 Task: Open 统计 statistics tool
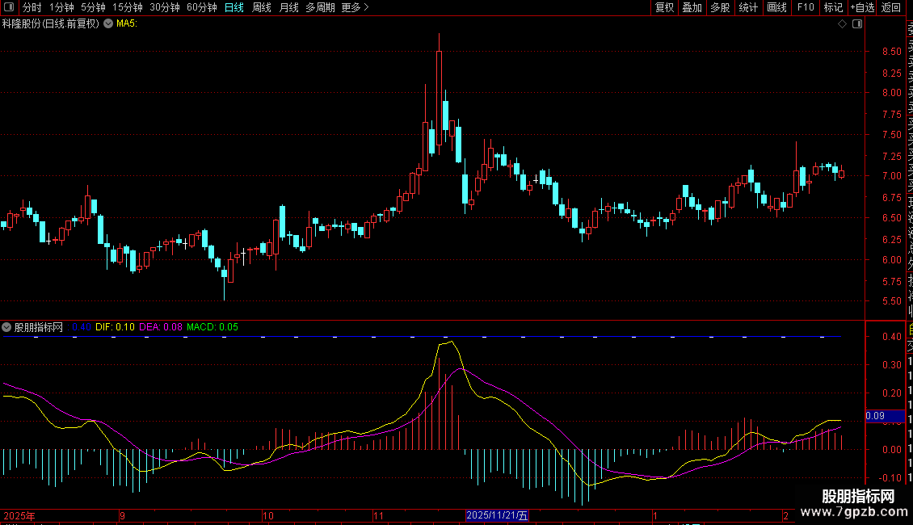coord(748,7)
